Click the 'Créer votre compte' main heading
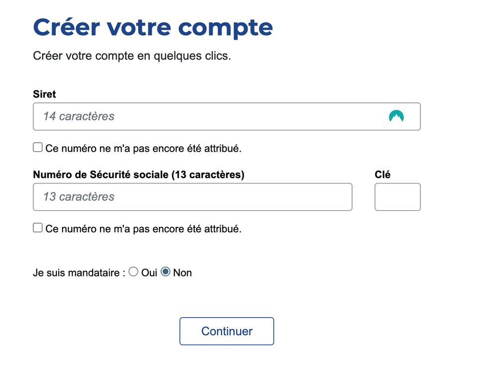 (x=153, y=27)
